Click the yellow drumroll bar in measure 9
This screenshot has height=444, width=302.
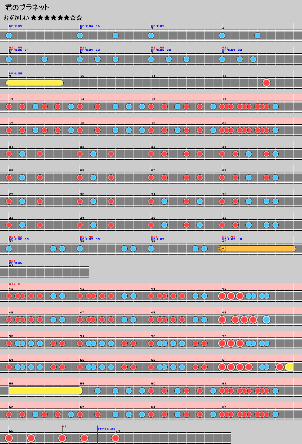34,83
